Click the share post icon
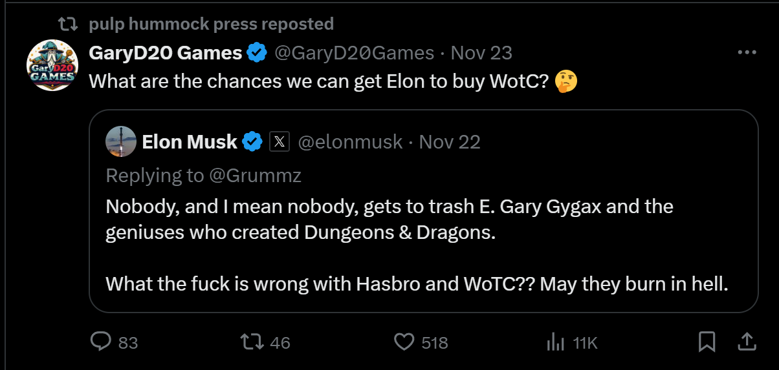 pyautogui.click(x=745, y=342)
